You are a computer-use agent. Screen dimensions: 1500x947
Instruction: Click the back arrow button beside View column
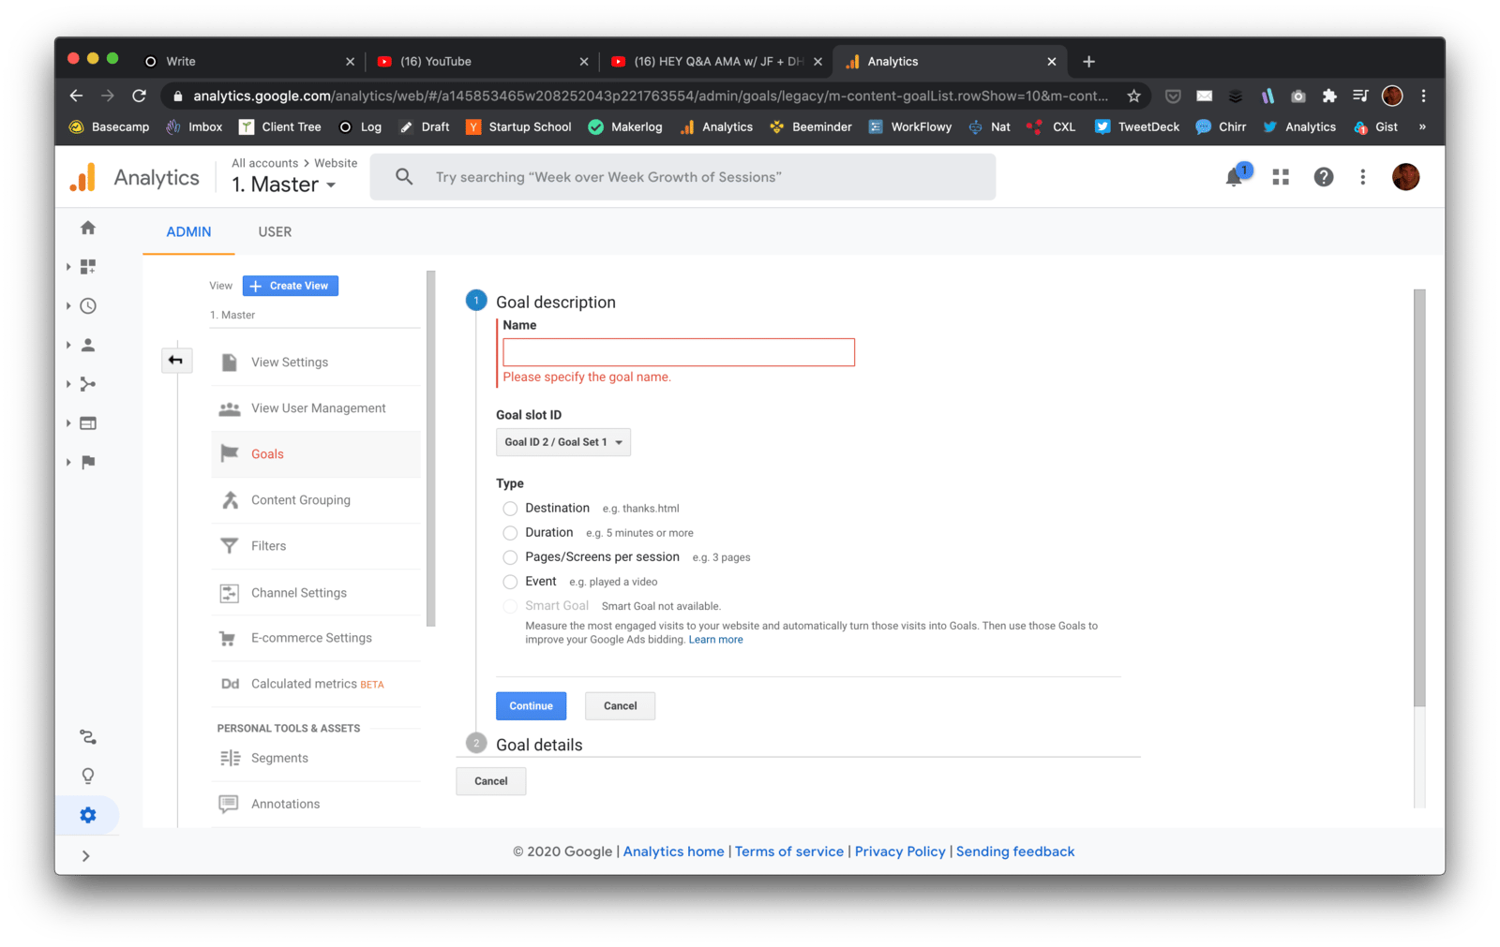(176, 361)
